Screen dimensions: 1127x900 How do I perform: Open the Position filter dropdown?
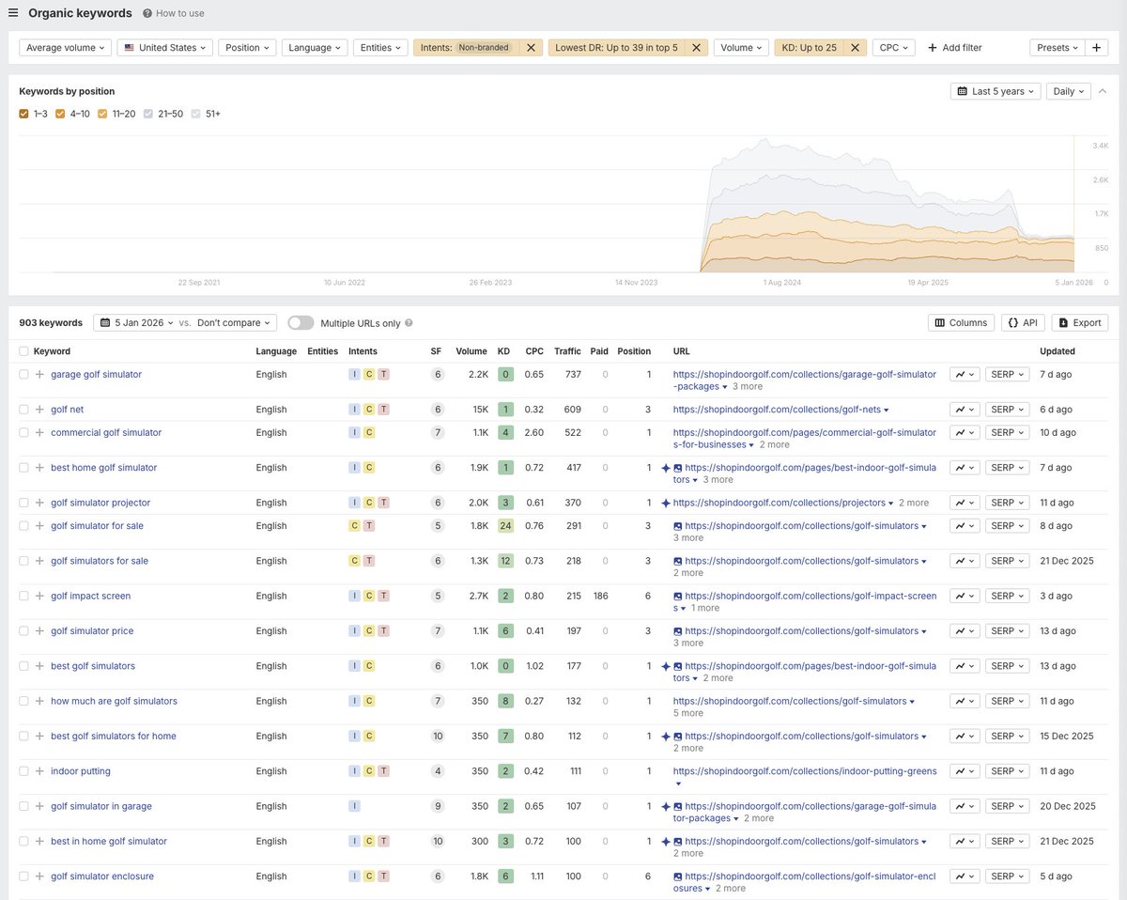pos(247,47)
